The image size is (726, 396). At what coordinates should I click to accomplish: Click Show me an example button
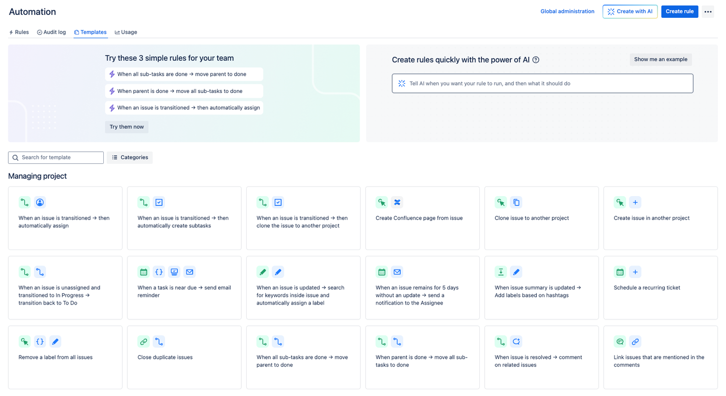[660, 59]
